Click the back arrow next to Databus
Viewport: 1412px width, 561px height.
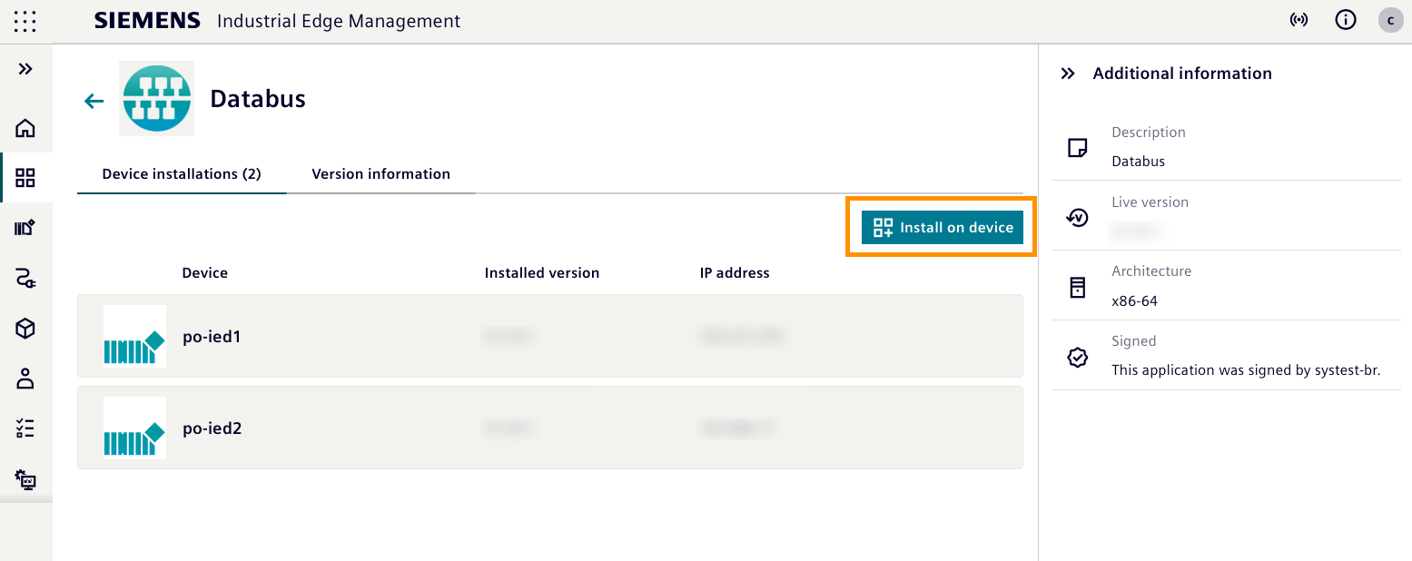tap(94, 101)
